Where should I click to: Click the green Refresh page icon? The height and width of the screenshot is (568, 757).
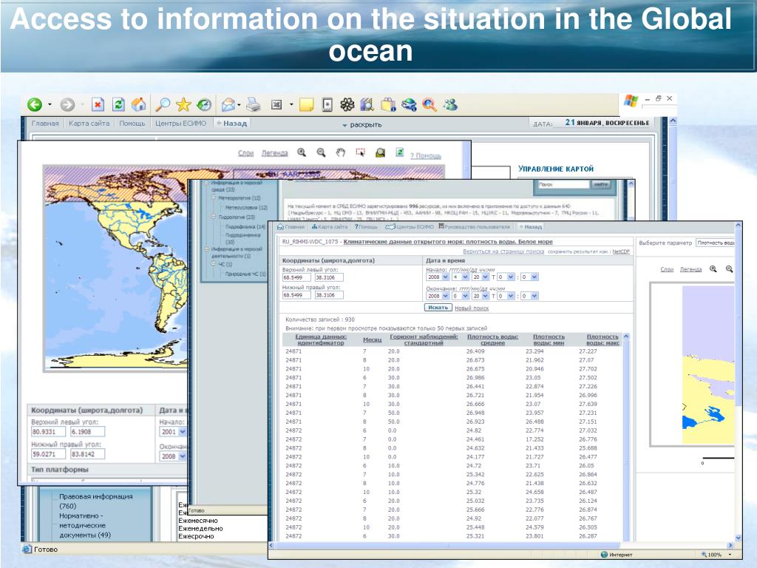(x=118, y=104)
